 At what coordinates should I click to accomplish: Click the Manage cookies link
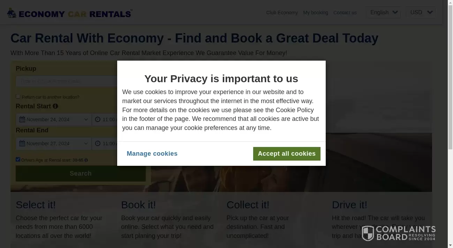pyautogui.click(x=152, y=154)
